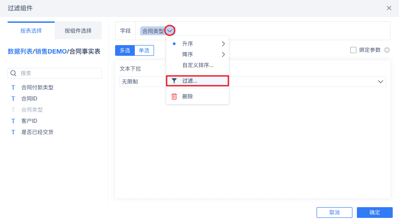This screenshot has width=399, height=221.
Task: Switch to the 按组件选择 tab
Action: (78, 31)
